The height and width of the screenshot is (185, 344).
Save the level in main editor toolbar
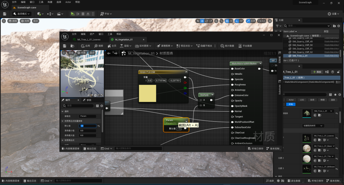[x=5, y=14]
